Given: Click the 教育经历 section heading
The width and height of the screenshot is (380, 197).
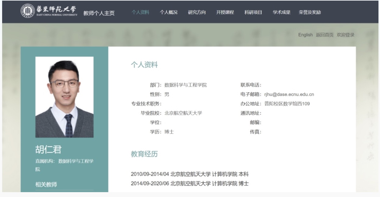Looking at the screenshot, I should pyautogui.click(x=144, y=154).
